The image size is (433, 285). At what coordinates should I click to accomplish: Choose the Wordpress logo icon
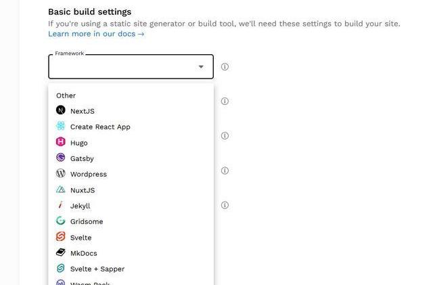(60, 173)
